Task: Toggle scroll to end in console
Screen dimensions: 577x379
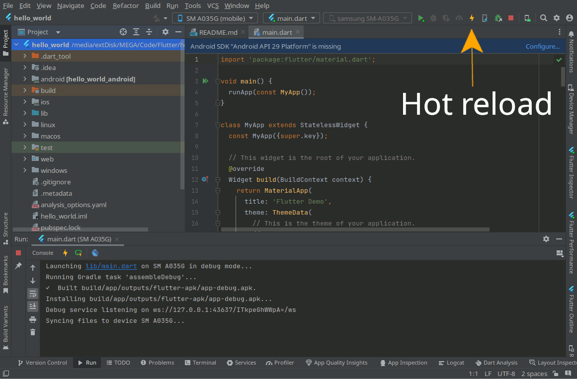Action: coord(33,306)
